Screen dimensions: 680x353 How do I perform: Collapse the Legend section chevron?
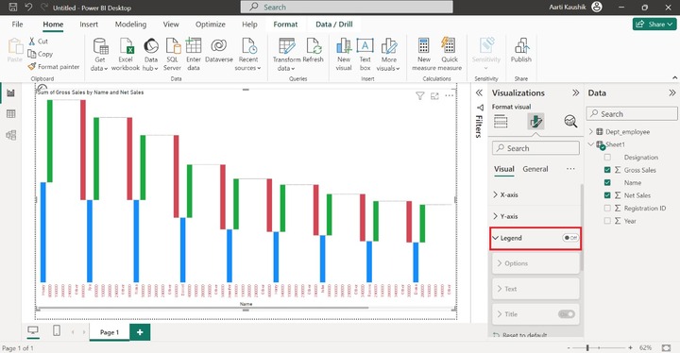(x=495, y=238)
